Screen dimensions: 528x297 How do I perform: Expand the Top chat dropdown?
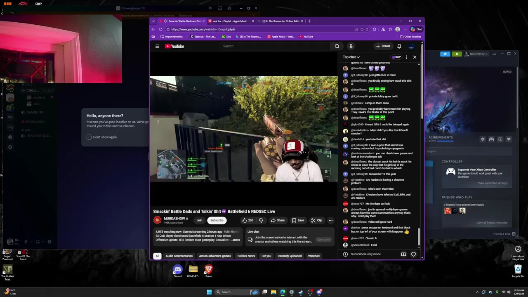[351, 57]
